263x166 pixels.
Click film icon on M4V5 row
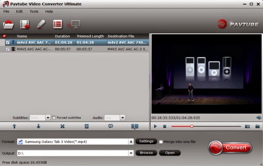click(13, 49)
